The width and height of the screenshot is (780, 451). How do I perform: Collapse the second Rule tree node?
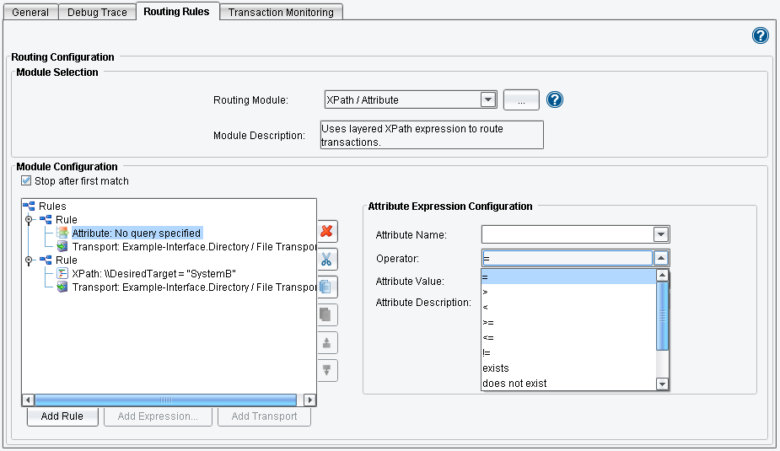point(30,260)
